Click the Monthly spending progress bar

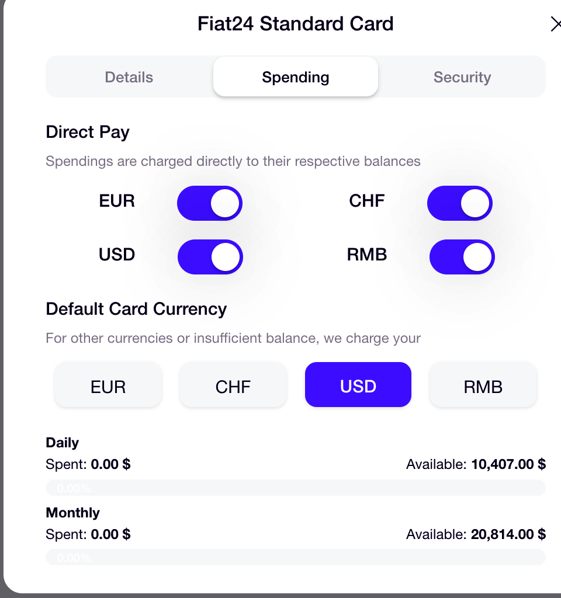(295, 558)
